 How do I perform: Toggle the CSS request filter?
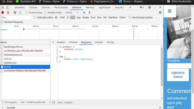pyautogui.click(x=73, y=18)
